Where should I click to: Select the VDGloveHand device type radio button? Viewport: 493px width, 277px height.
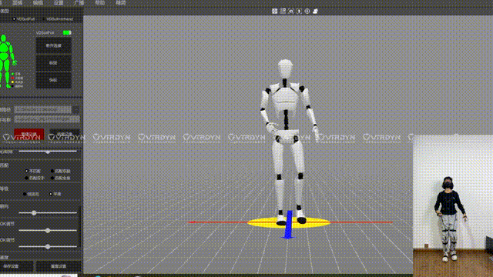44,19
